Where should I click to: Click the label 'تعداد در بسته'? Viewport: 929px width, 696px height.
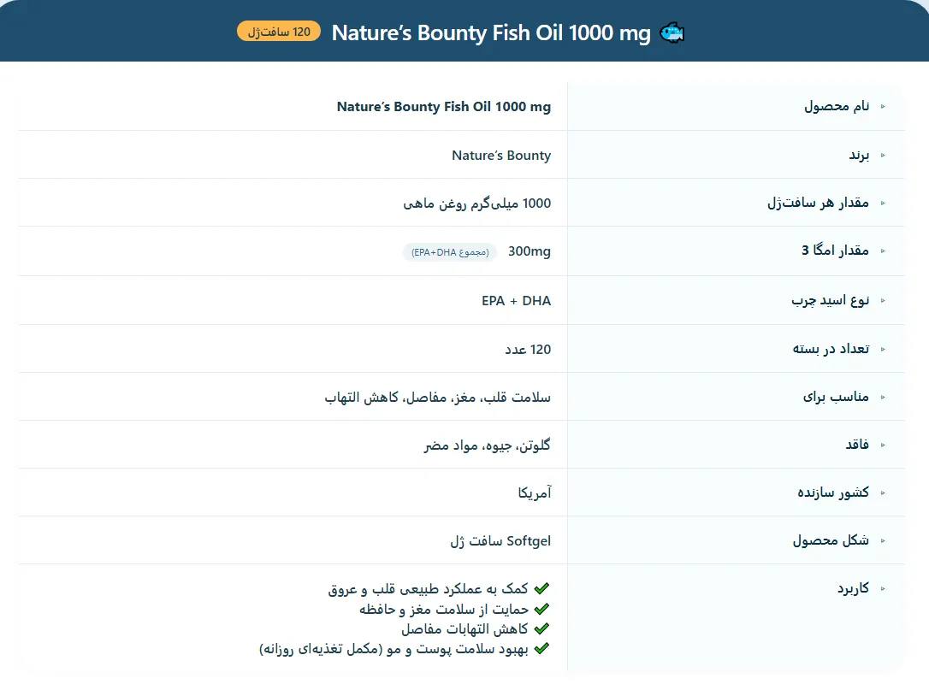coord(831,349)
